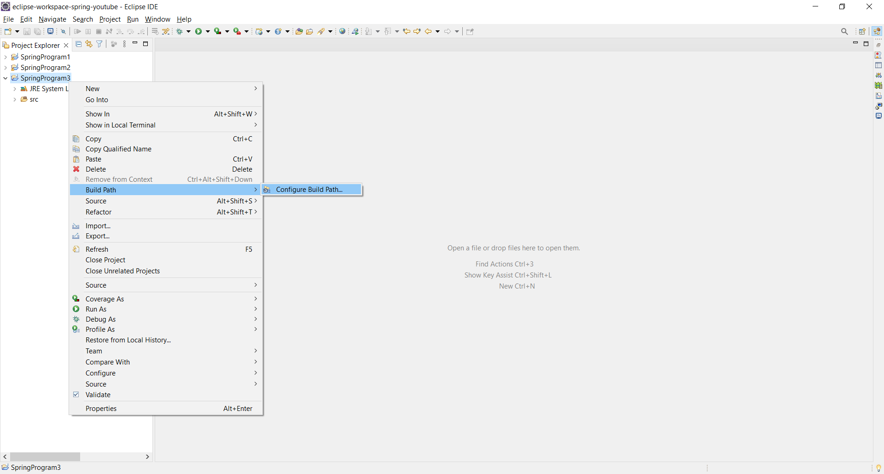
Task: Choose Export... in context menu
Action: coord(166,236)
